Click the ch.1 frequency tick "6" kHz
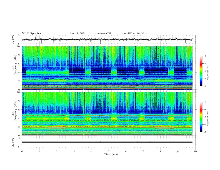The height and width of the screenshot is (170, 220). tap(20, 64)
